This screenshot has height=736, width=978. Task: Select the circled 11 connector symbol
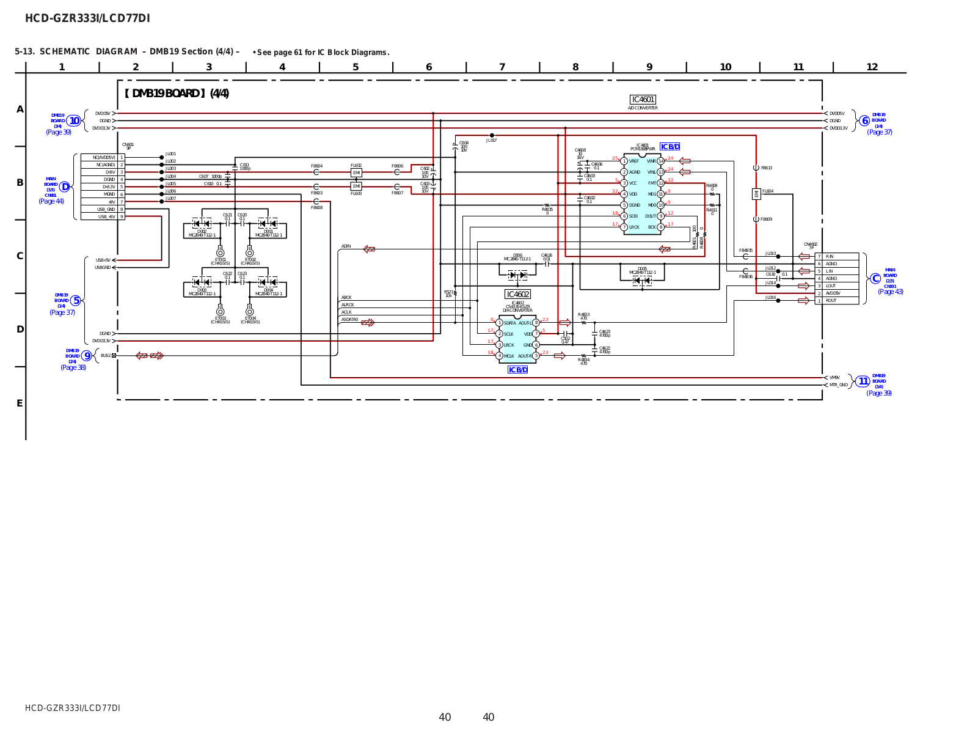863,381
